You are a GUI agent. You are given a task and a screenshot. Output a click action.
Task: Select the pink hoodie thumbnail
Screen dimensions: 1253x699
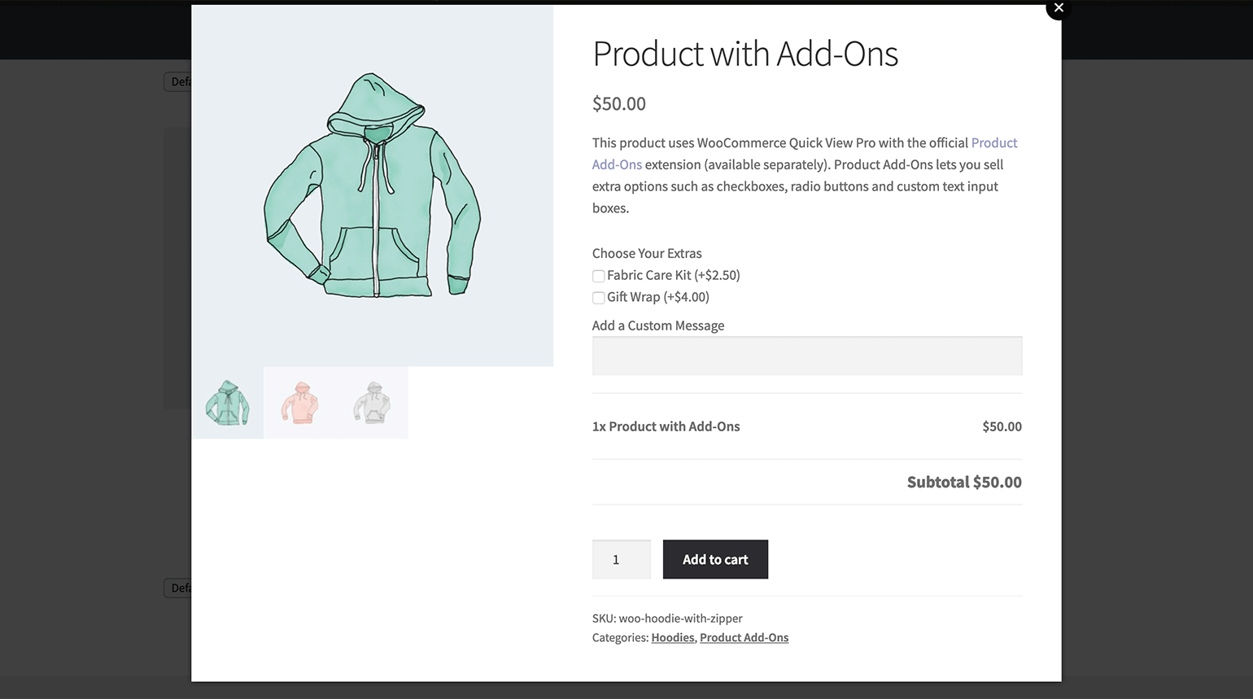coord(299,403)
